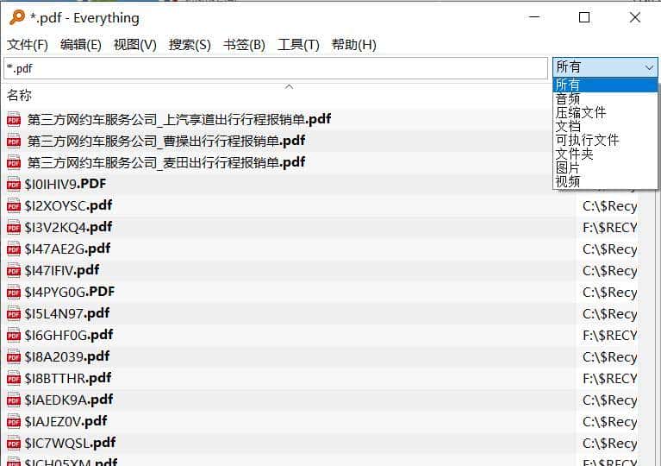661x466 pixels.
Task: Select file name $IC7WQSL.pdf
Action: (70, 443)
